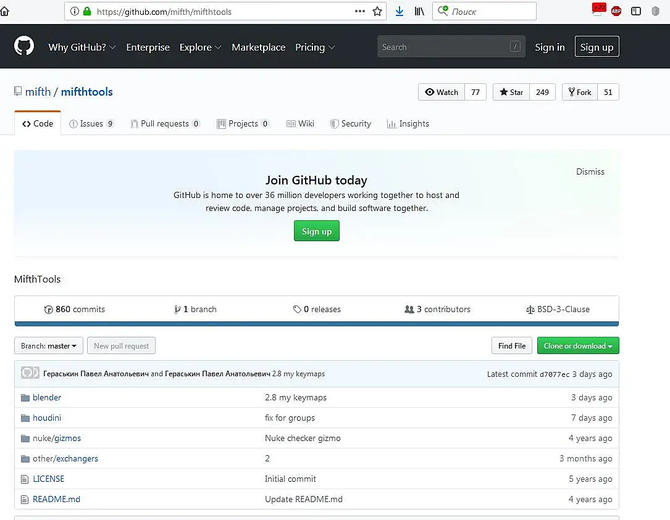
Task: Open page actions three-dot menu
Action: pyautogui.click(x=360, y=12)
